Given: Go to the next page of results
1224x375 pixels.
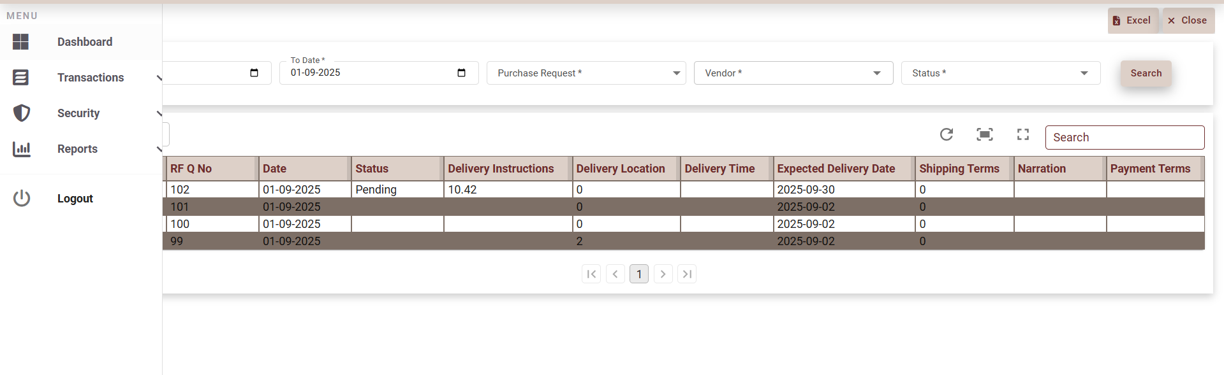Looking at the screenshot, I should 663,274.
